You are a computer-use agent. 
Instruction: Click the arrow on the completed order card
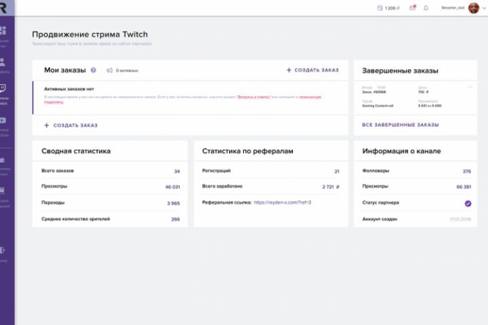tap(469, 87)
